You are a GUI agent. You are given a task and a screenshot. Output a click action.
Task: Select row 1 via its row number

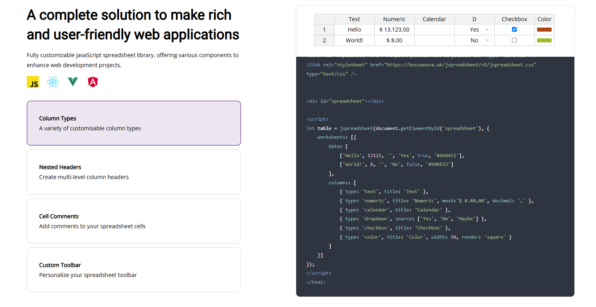coord(324,30)
